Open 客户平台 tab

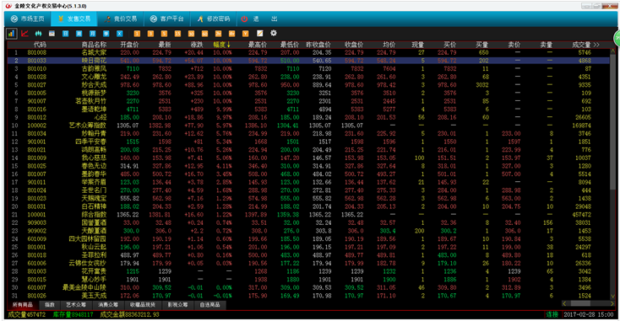pyautogui.click(x=167, y=19)
